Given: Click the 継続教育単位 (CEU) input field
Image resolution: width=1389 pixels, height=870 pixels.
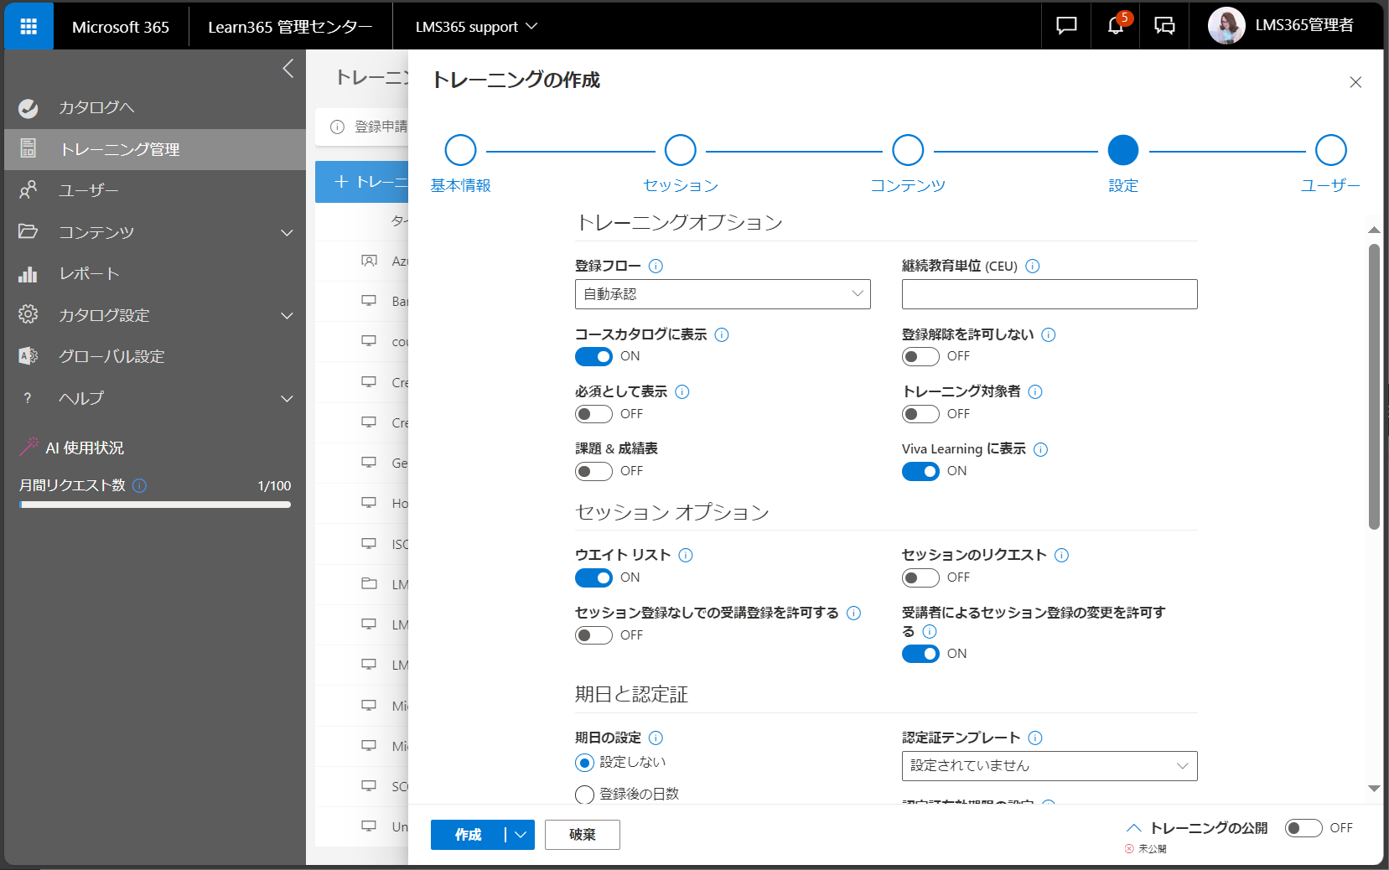Looking at the screenshot, I should point(1050,294).
